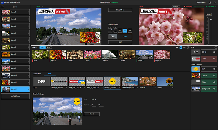Image resolution: width=218 pixels, height=130 pixels.
Task: Open the Source more options ellipsis
Action: (184, 47)
